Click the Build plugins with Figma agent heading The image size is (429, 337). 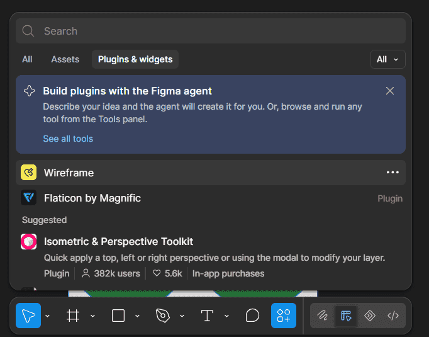coord(127,91)
